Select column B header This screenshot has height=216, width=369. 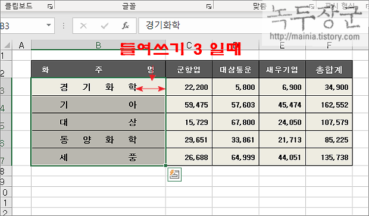pos(98,45)
